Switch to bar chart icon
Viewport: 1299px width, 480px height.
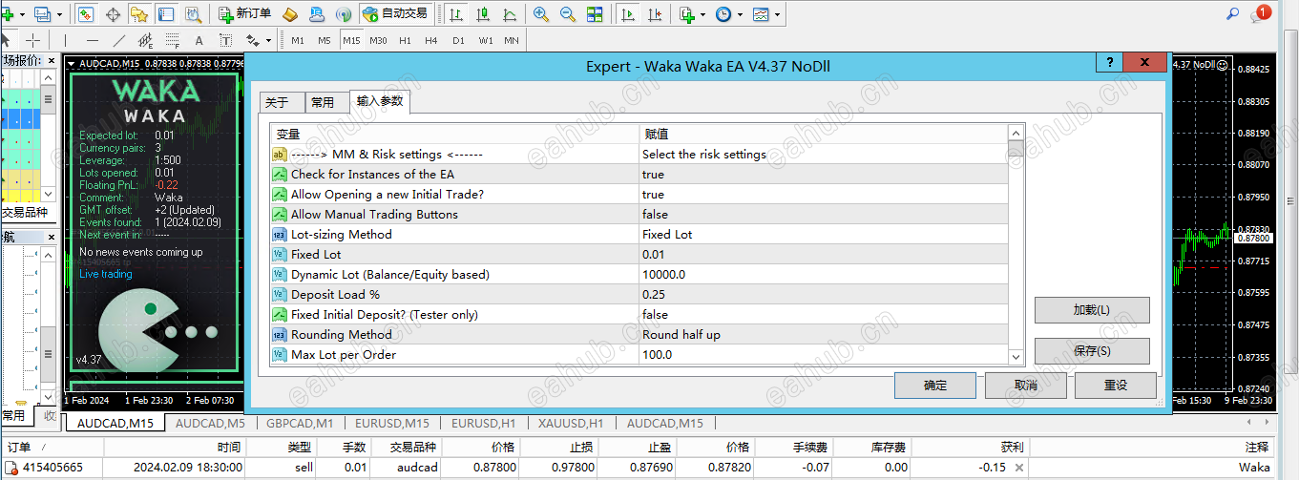[457, 14]
